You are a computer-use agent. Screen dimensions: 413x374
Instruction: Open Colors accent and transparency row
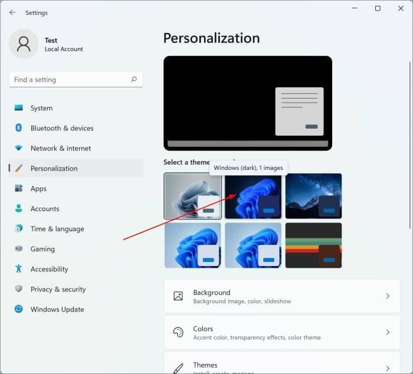pos(282,333)
